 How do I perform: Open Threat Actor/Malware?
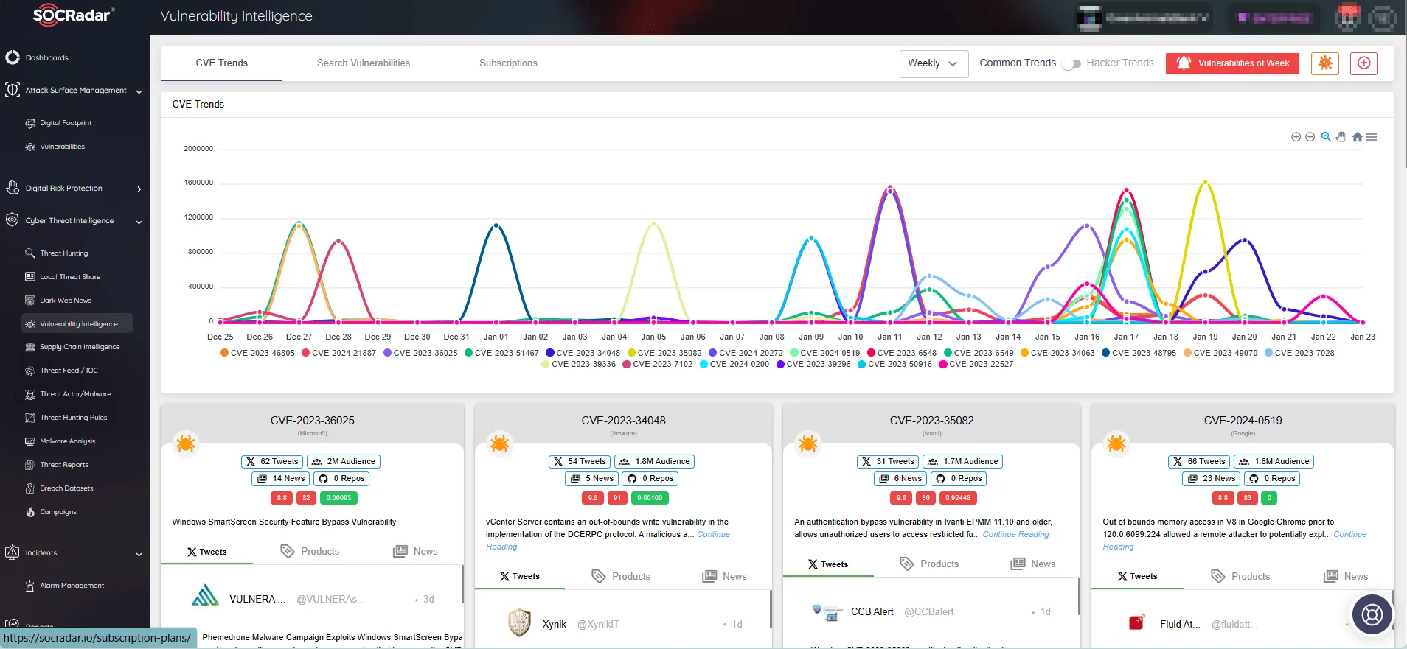[x=75, y=394]
